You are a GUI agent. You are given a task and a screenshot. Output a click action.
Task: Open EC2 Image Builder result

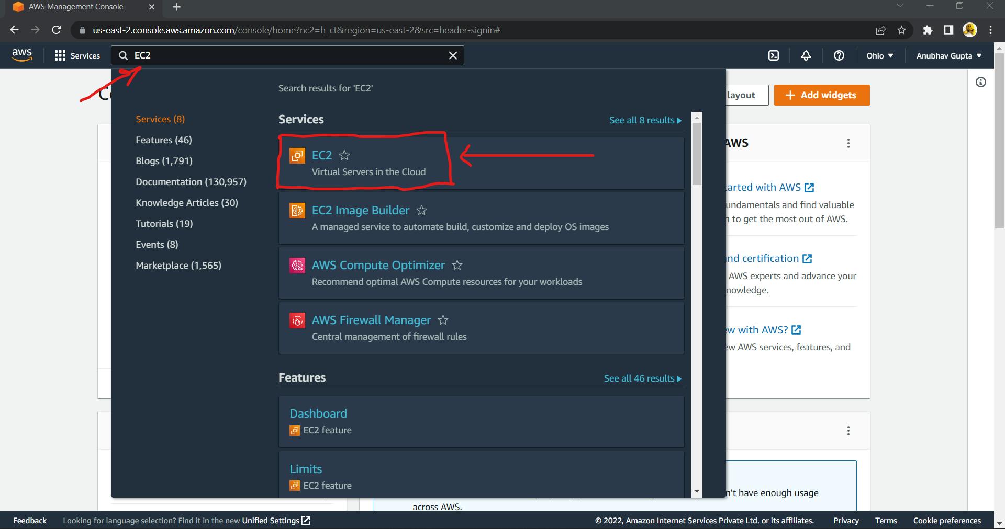360,210
